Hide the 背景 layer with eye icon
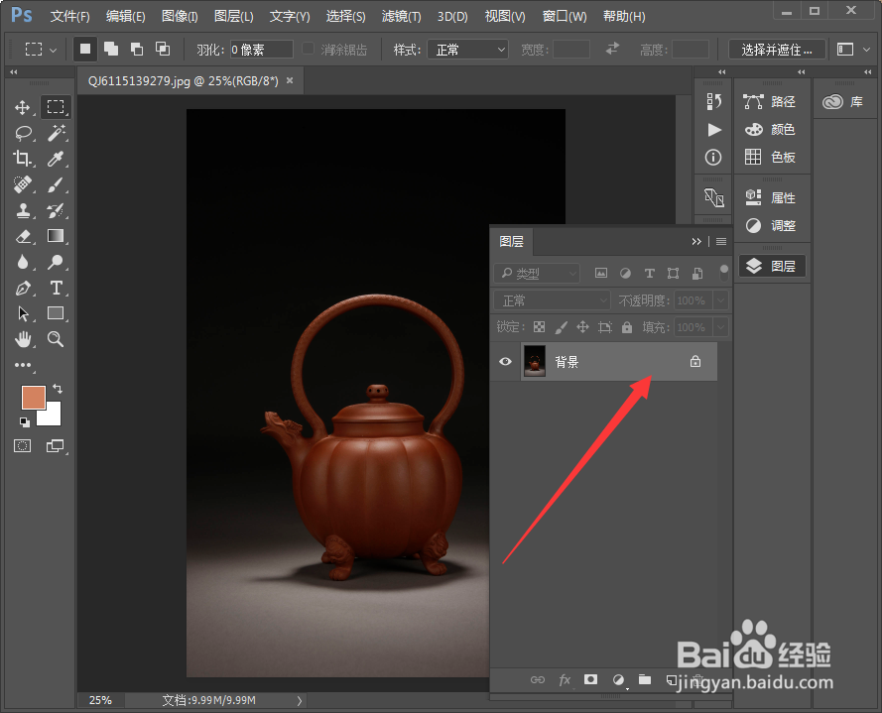 click(x=505, y=361)
